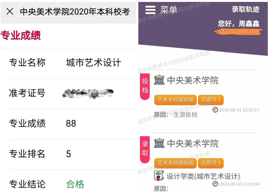Click the building icon beside the 录取 entry
The image size is (268, 194).
(x=159, y=143)
